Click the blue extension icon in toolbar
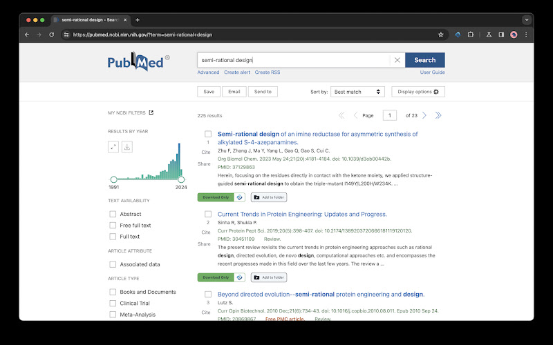This screenshot has height=345, width=553. (x=458, y=34)
